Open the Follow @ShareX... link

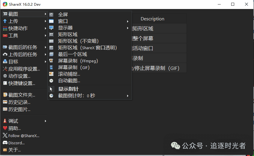(x=24, y=136)
